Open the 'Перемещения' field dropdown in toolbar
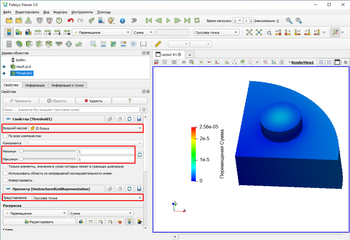Image resolution: width=350 pixels, height=240 pixels. coord(102,32)
